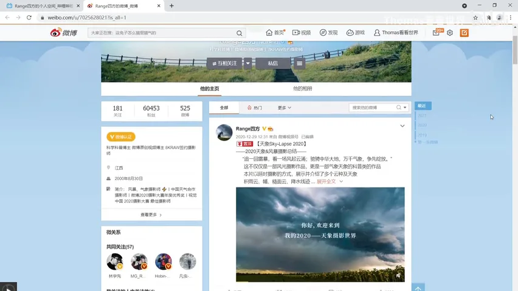Reload the page with the refresh icon
This screenshot has height=291, width=518.
point(29,18)
